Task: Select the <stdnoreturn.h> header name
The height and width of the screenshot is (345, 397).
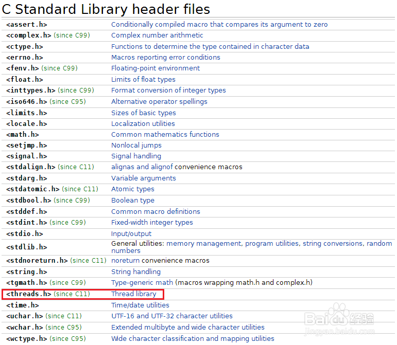Action: 37,261
